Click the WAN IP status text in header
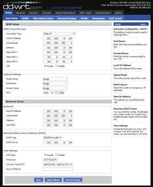The width and height of the screenshot is (153, 187). 141,7
